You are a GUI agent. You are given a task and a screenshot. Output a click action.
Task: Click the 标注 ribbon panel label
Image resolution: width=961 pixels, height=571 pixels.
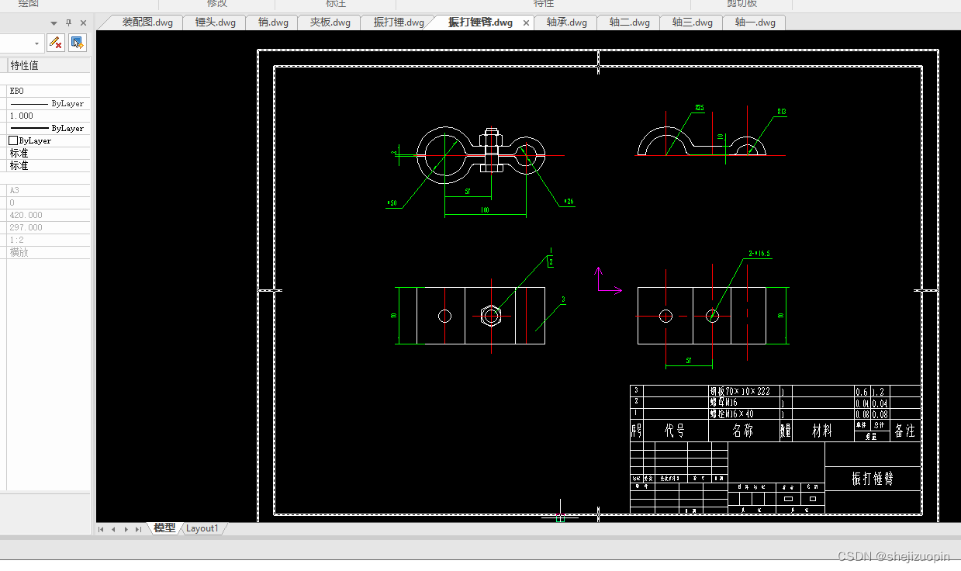(336, 4)
